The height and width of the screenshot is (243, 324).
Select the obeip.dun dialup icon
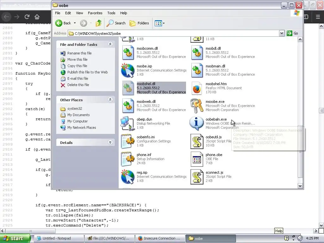pyautogui.click(x=127, y=124)
